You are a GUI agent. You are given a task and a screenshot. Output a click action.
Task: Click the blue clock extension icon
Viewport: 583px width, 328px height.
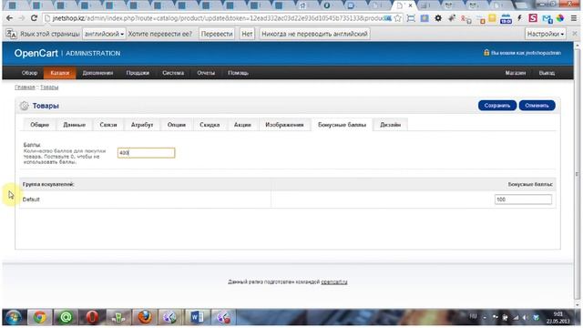(506, 18)
